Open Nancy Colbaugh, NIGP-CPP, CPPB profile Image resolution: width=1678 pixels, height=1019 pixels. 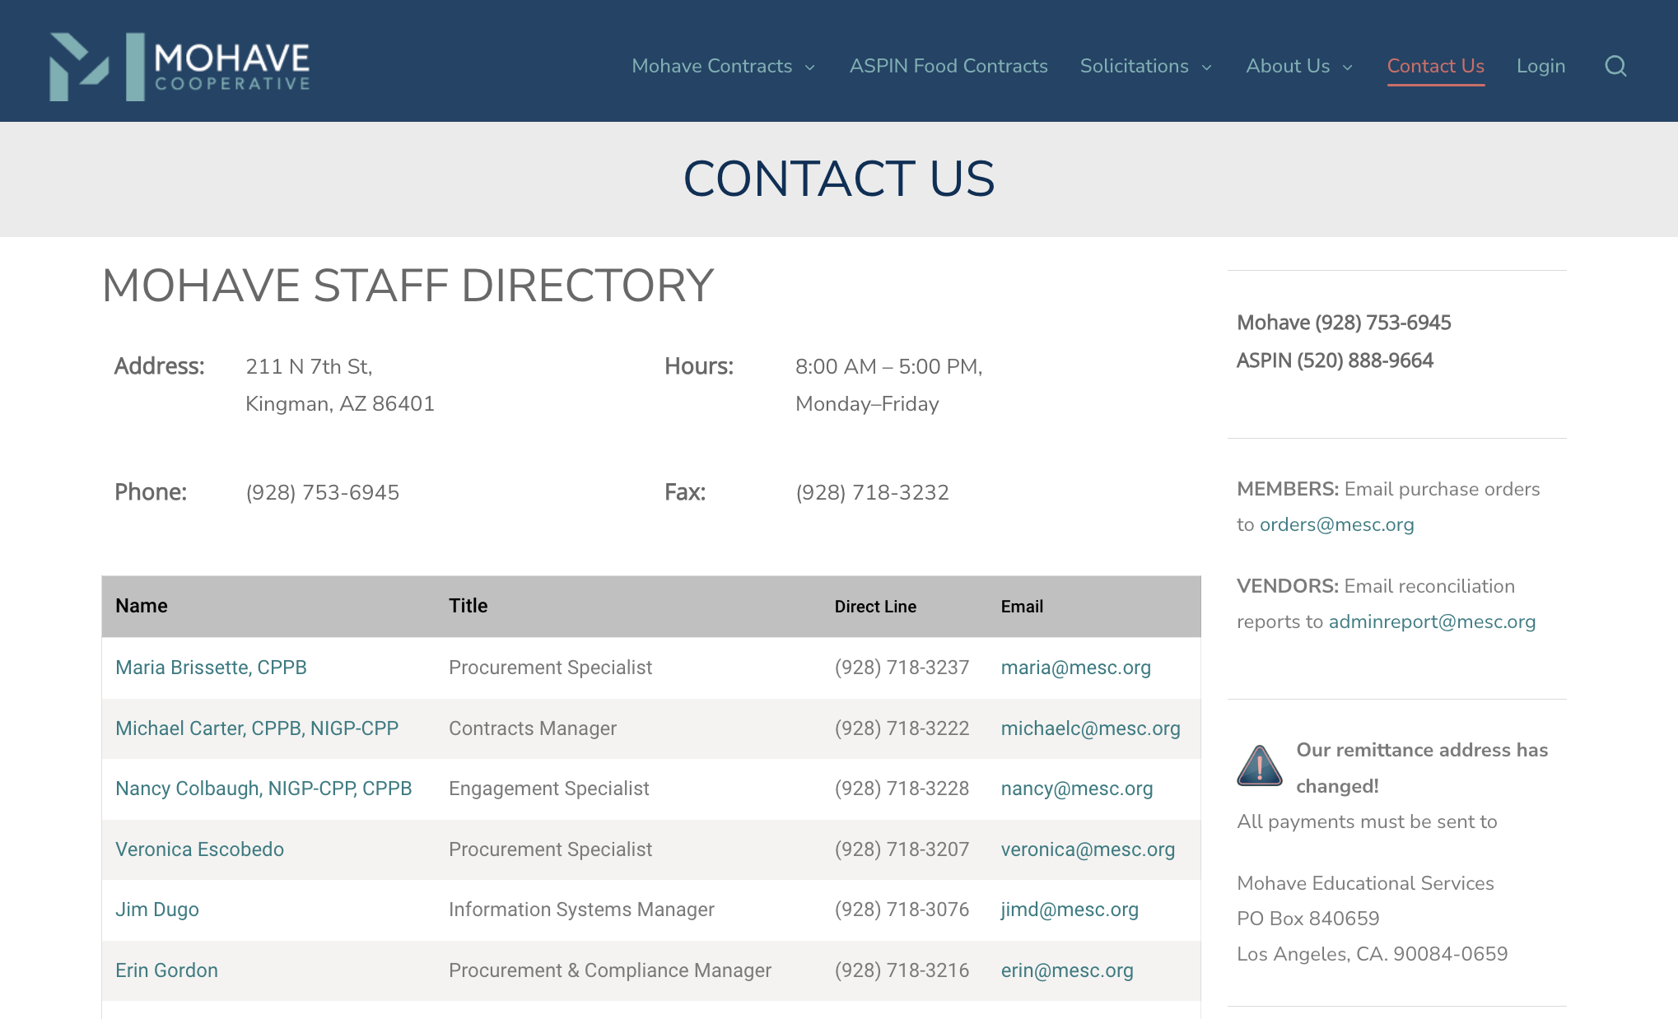(x=263, y=789)
